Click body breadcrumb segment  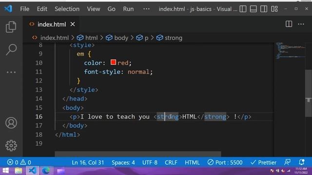[121, 38]
